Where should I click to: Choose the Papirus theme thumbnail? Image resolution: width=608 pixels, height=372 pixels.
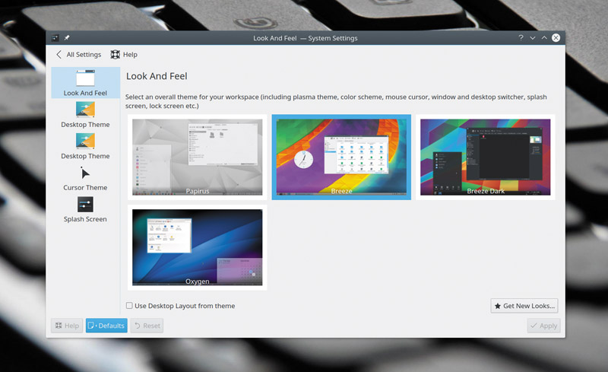(198, 157)
